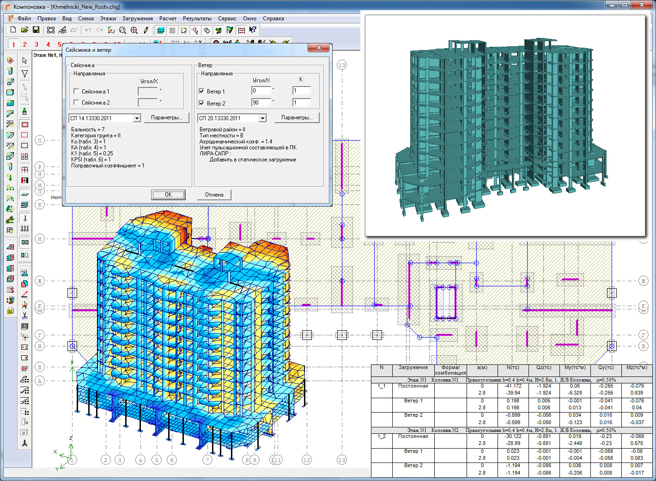The height and width of the screenshot is (481, 656).
Task: Click the context help arrow-question icon
Action: pos(253,30)
